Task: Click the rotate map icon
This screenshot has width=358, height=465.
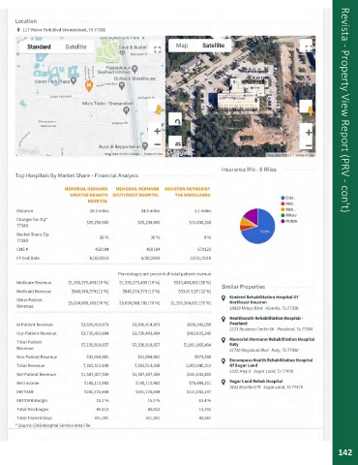Action: click(x=176, y=120)
